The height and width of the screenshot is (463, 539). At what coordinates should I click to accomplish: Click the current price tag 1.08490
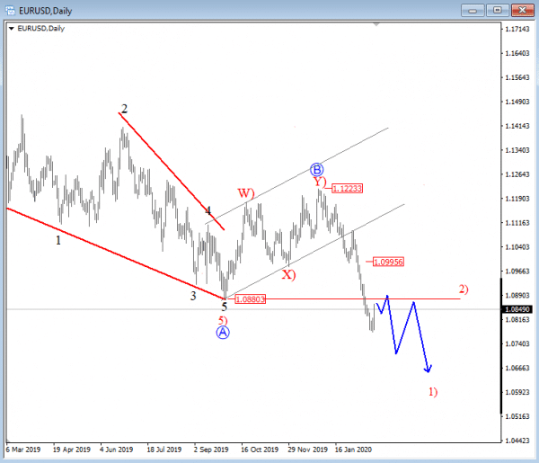click(x=517, y=309)
